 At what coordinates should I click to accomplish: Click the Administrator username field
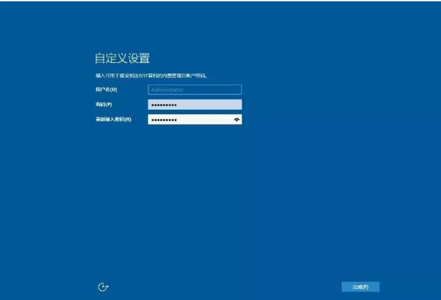point(195,89)
